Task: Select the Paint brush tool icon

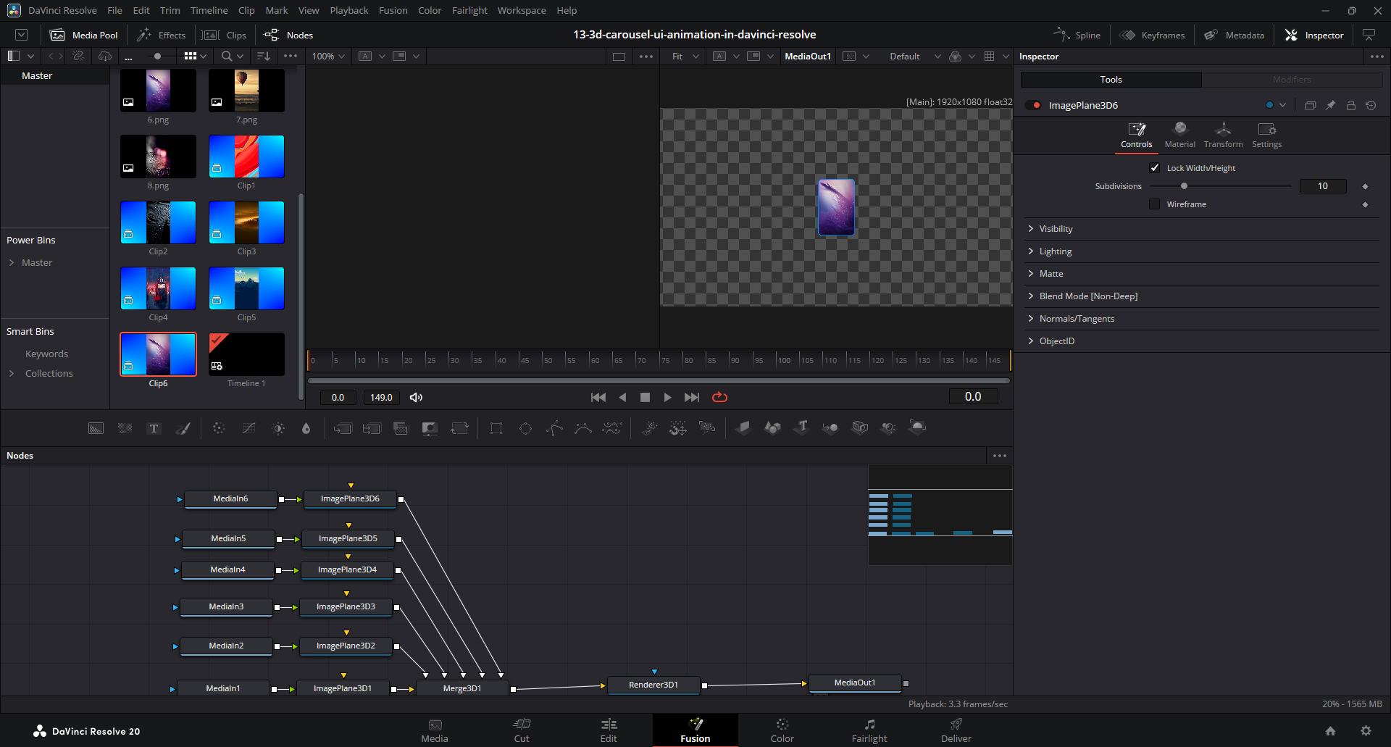Action: click(x=183, y=428)
